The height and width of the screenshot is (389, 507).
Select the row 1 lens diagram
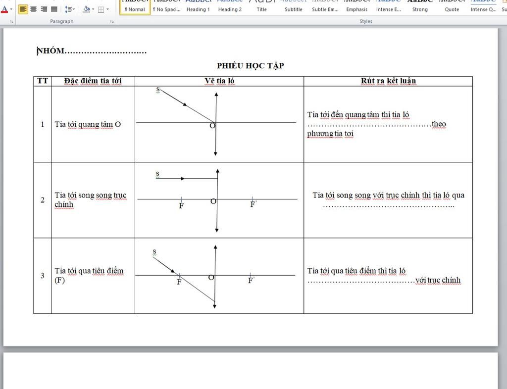coord(216,121)
